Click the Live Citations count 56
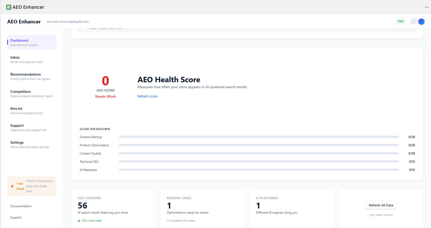The width and height of the screenshot is (431, 228). pyautogui.click(x=83, y=206)
